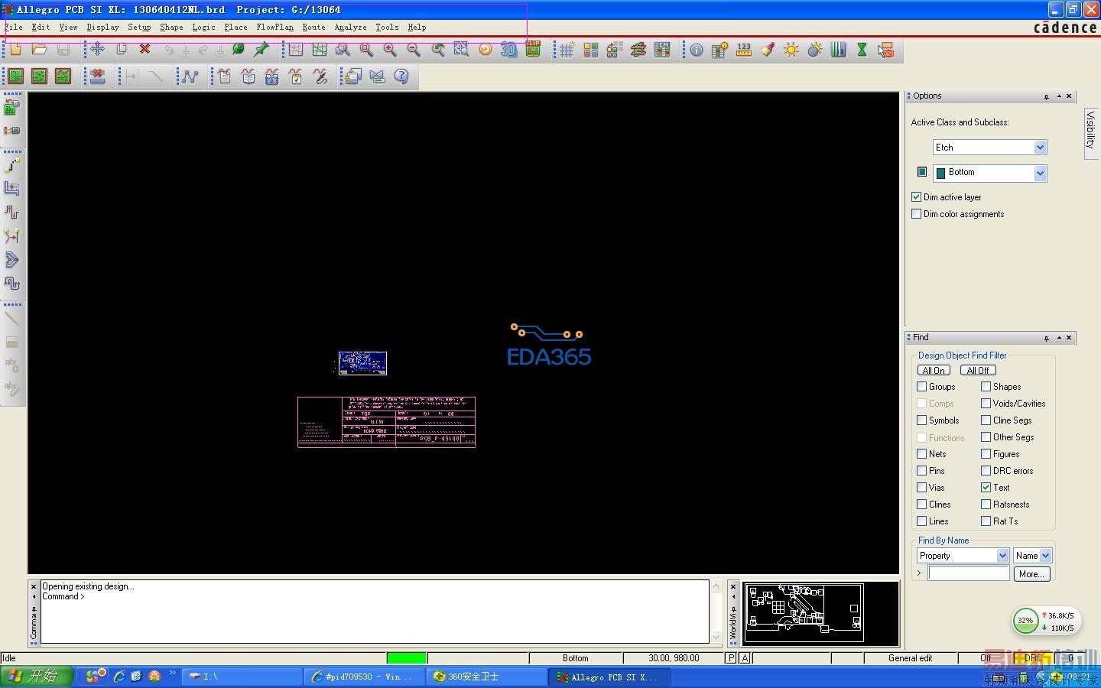This screenshot has width=1101, height=688.
Task: Click the active layer color swatch
Action: (922, 172)
